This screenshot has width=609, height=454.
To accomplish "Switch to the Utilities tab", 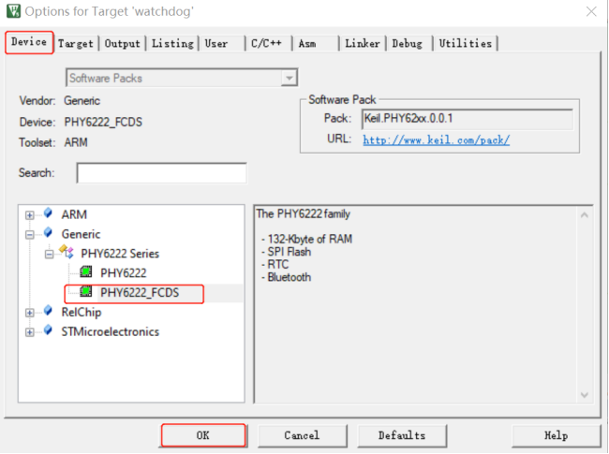I will [466, 43].
